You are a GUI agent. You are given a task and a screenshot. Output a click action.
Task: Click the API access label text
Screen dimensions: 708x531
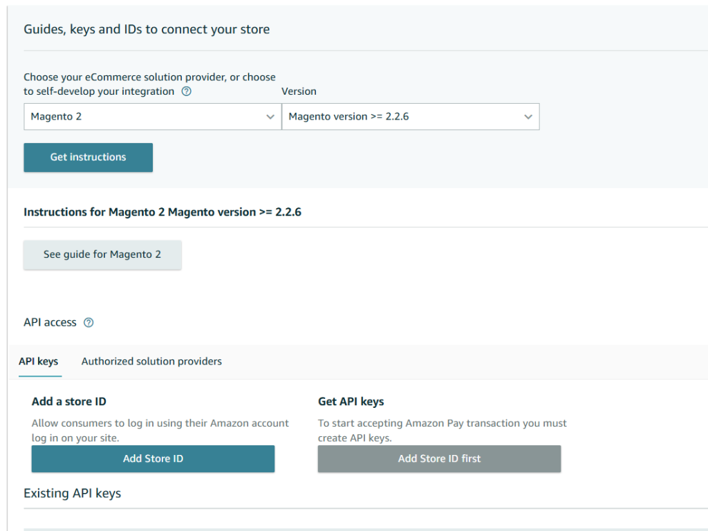50,323
